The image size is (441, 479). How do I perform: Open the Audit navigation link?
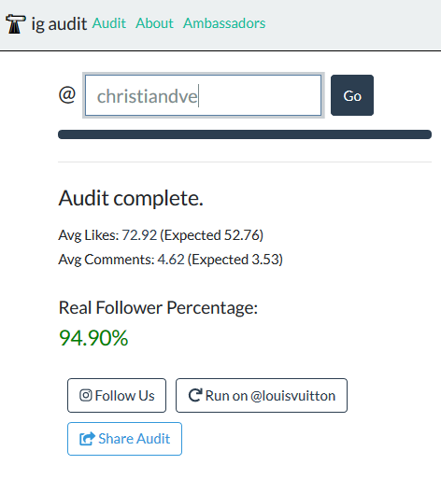pos(109,23)
